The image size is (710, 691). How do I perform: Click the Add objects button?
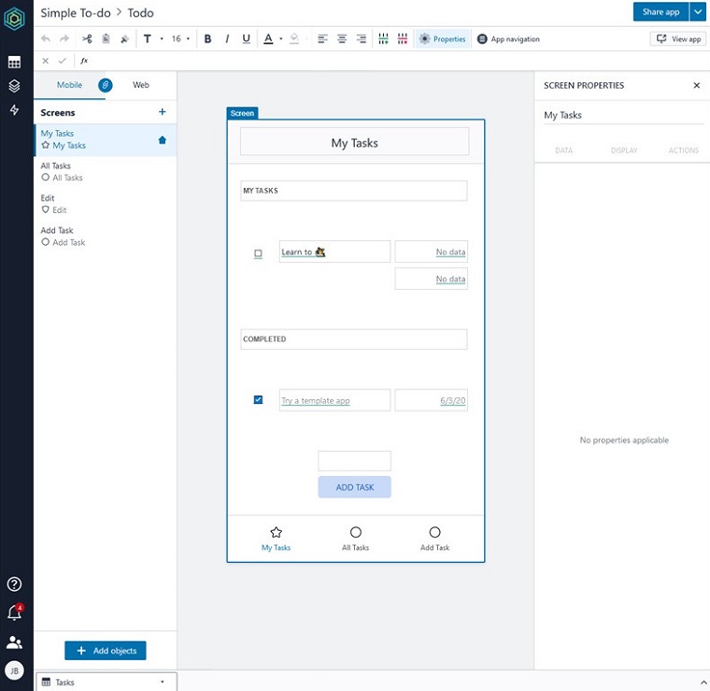(105, 651)
